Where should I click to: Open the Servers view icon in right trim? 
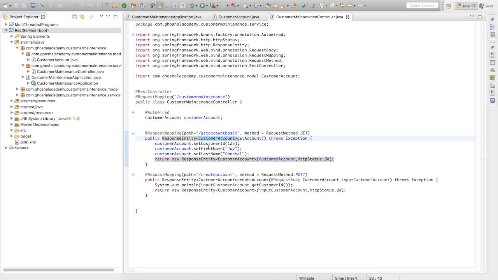pyautogui.click(x=493, y=70)
